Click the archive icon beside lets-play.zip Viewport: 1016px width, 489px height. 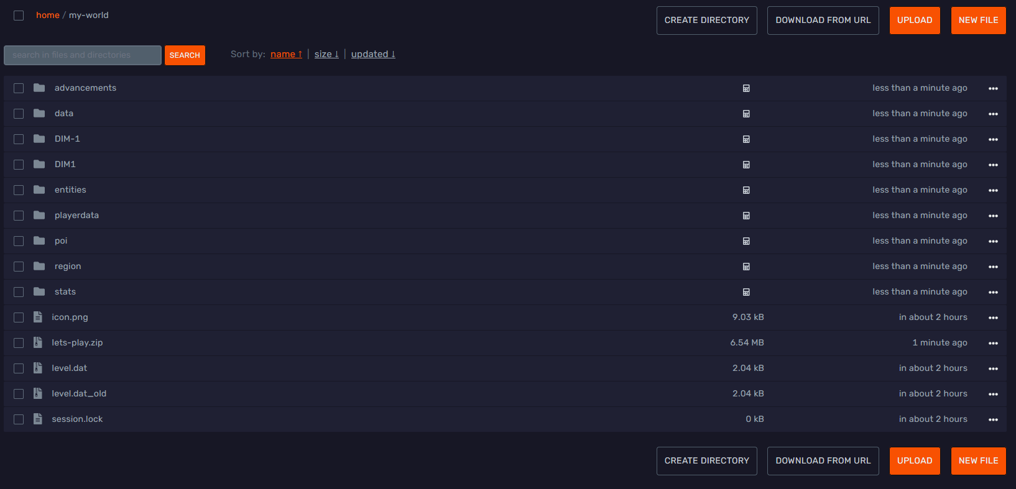coord(38,342)
